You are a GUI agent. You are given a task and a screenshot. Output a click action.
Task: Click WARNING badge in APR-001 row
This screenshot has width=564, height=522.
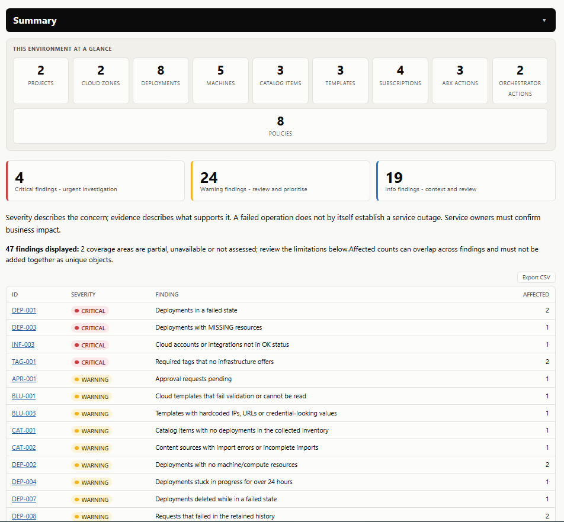click(91, 379)
